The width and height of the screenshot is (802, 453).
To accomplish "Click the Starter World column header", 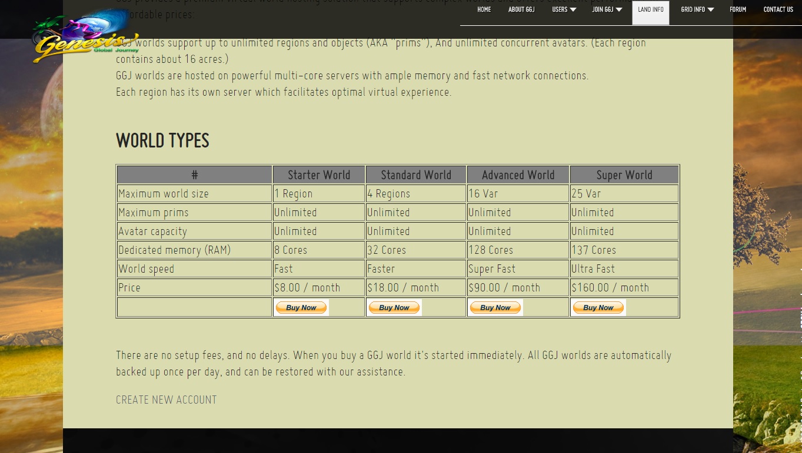I will pos(319,175).
